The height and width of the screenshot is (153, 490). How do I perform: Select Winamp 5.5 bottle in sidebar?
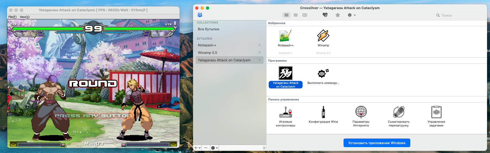(230, 53)
